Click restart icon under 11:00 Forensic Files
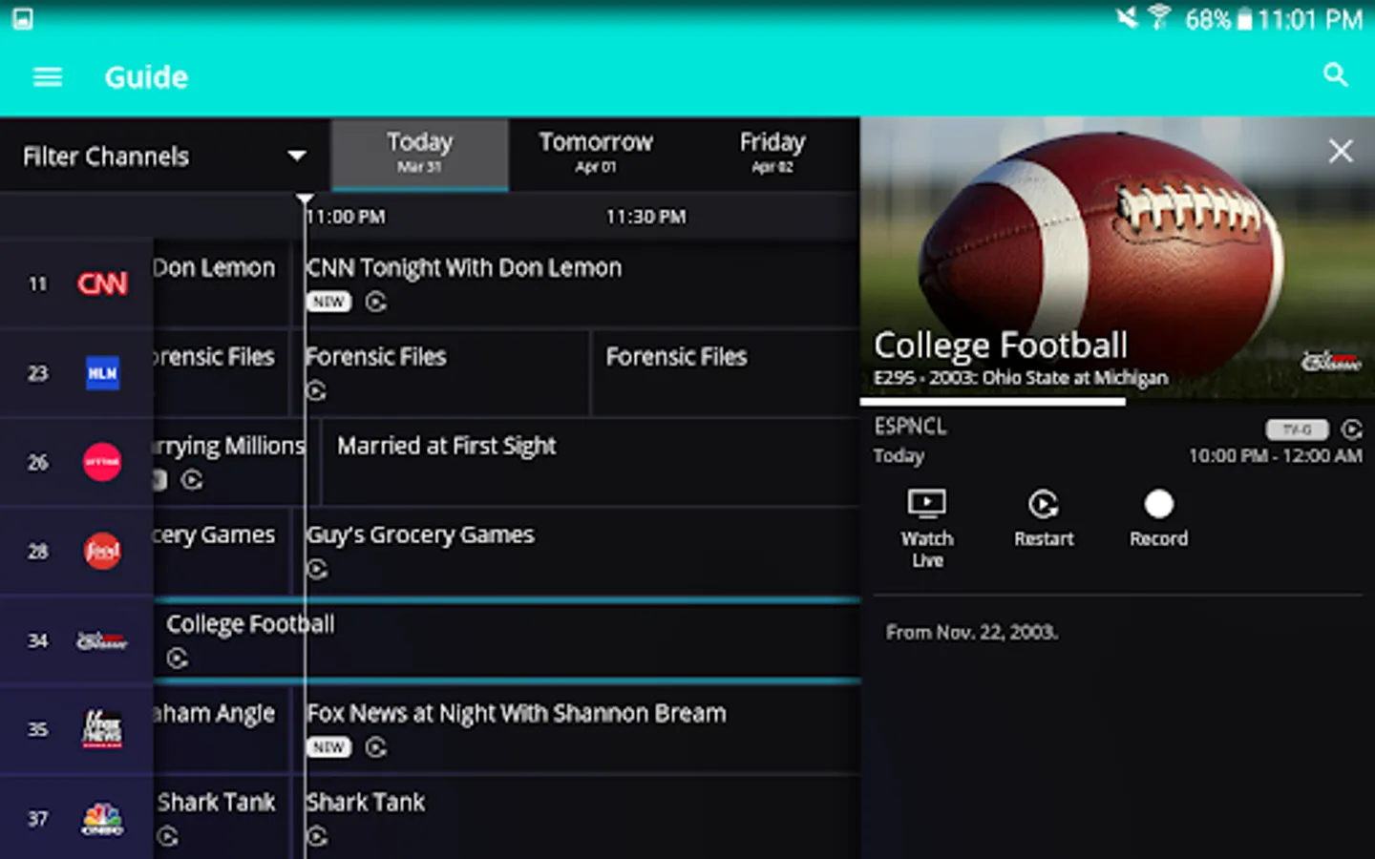 coord(316,391)
